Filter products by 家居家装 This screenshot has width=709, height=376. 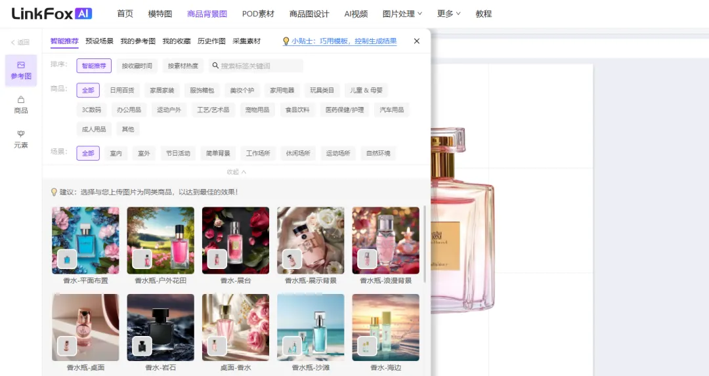[x=162, y=91]
